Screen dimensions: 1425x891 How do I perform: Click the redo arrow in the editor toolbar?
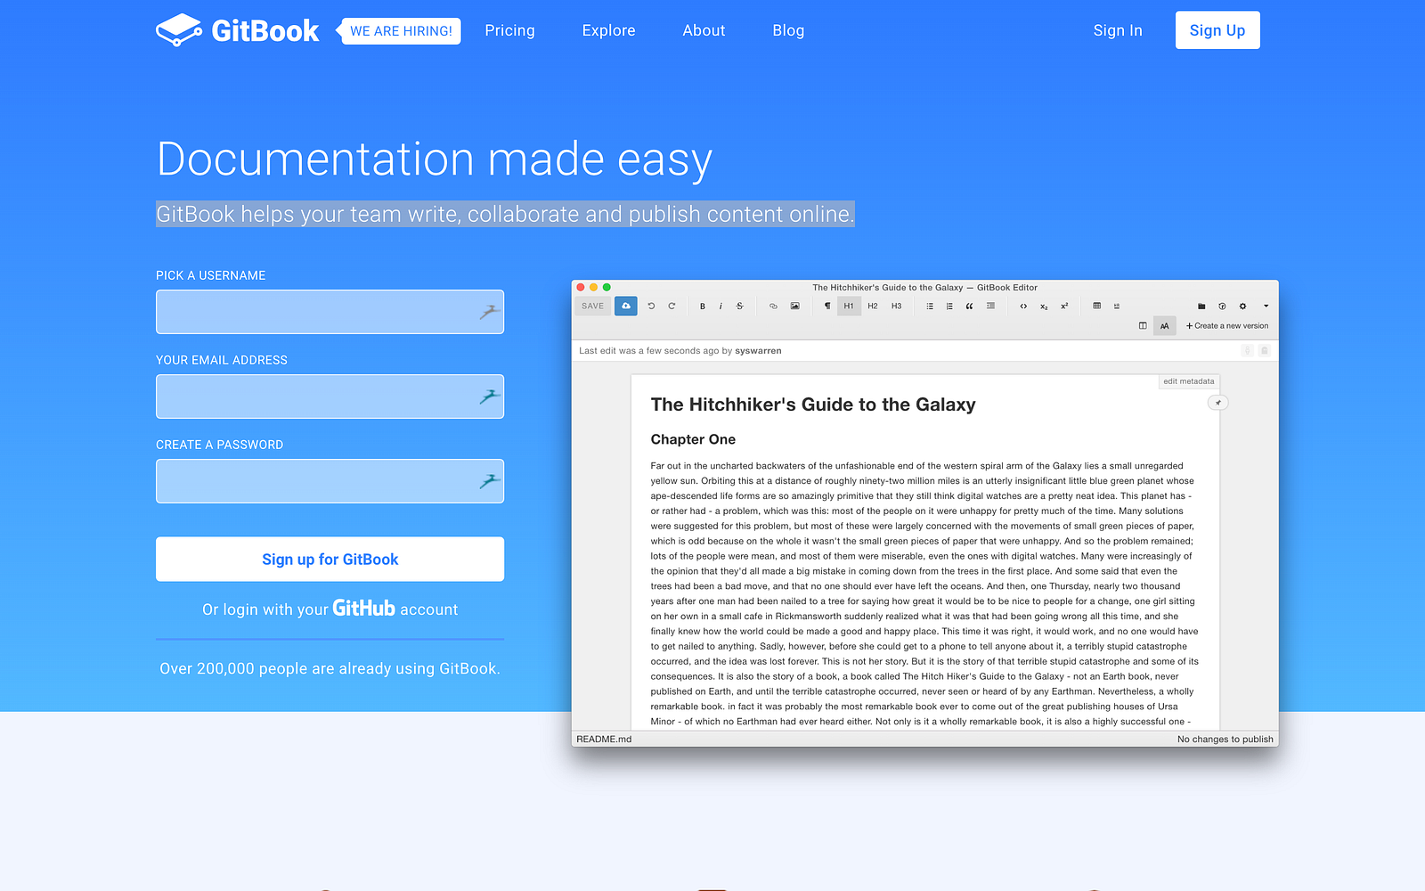672,307
